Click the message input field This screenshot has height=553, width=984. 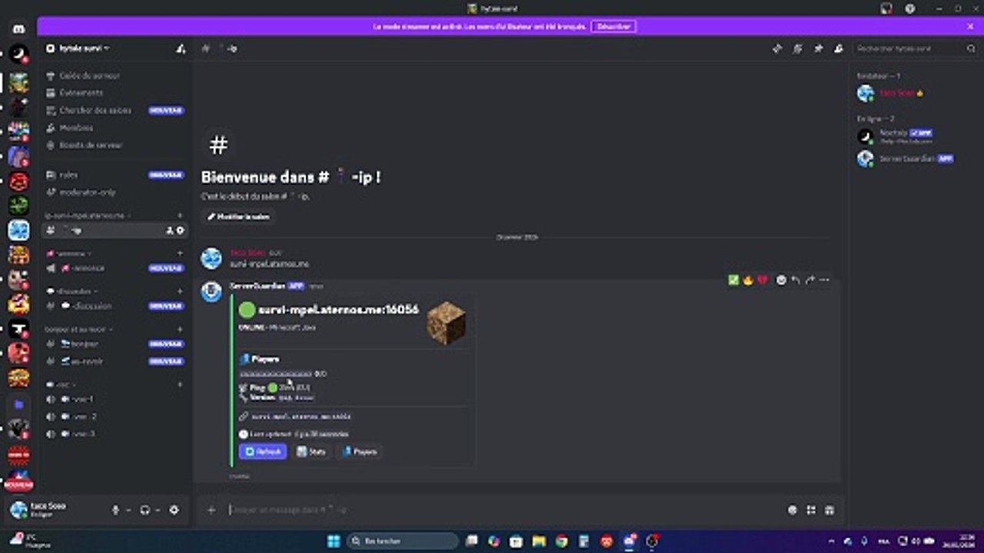[504, 510]
